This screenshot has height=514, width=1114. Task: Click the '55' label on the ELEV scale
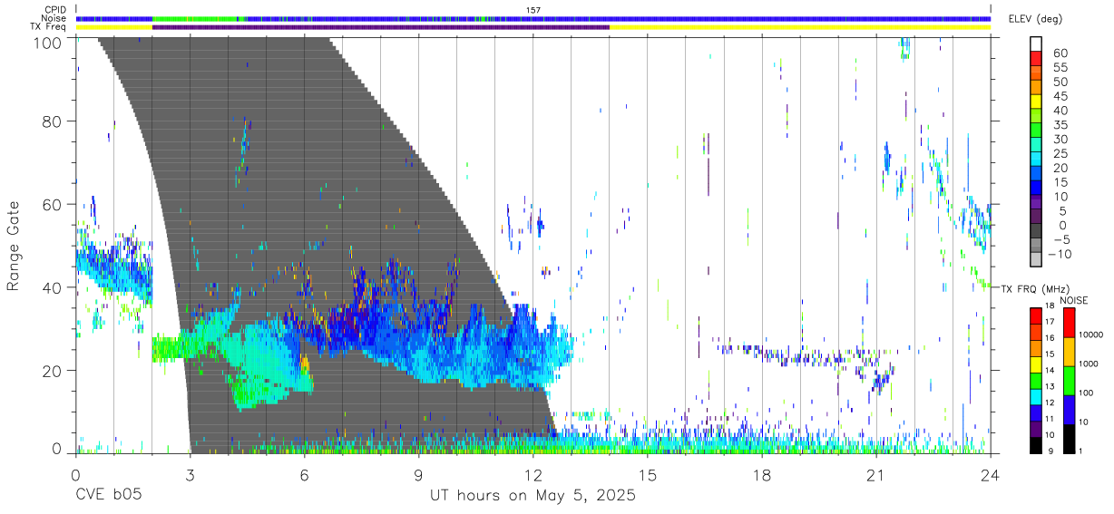pyautogui.click(x=1060, y=67)
